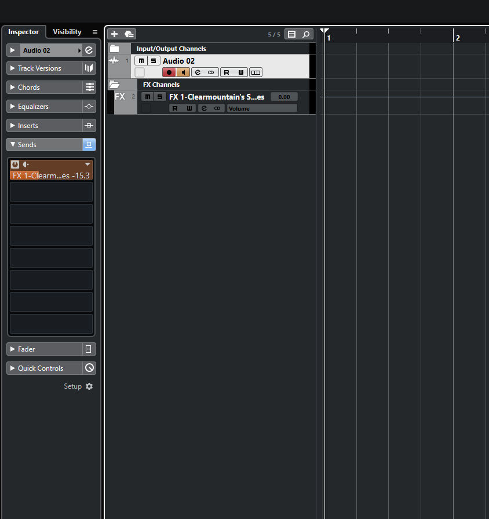Select the Audio 02 track name
489x519 pixels.
179,61
